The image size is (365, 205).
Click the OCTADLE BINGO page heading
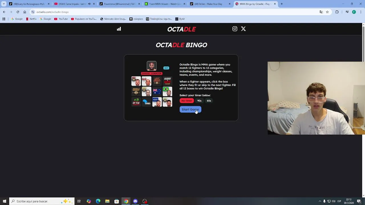[x=181, y=45]
